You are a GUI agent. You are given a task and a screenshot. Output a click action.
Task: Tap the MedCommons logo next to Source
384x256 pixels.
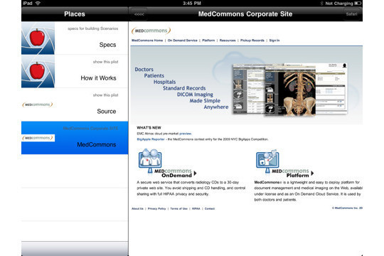(38, 105)
